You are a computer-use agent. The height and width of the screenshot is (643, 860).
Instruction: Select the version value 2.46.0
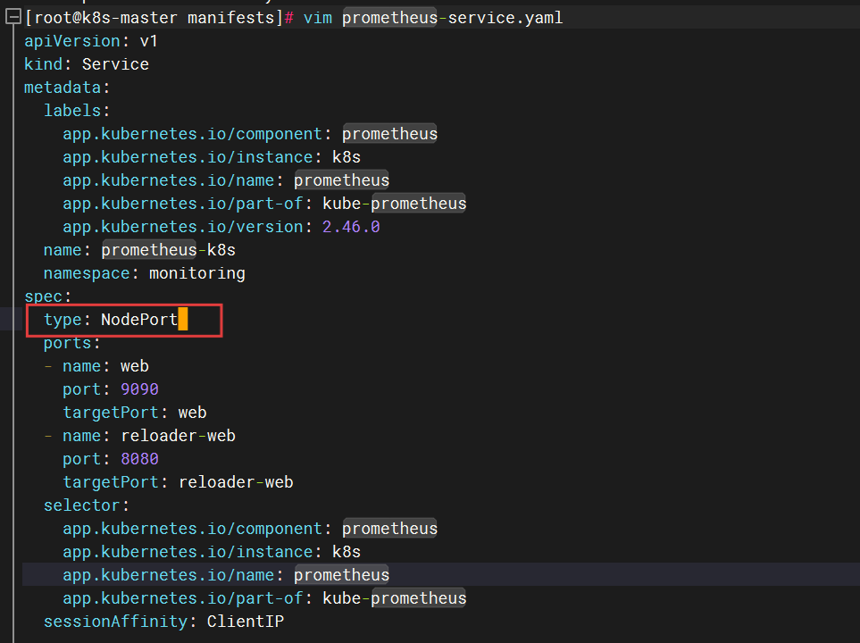coord(351,227)
